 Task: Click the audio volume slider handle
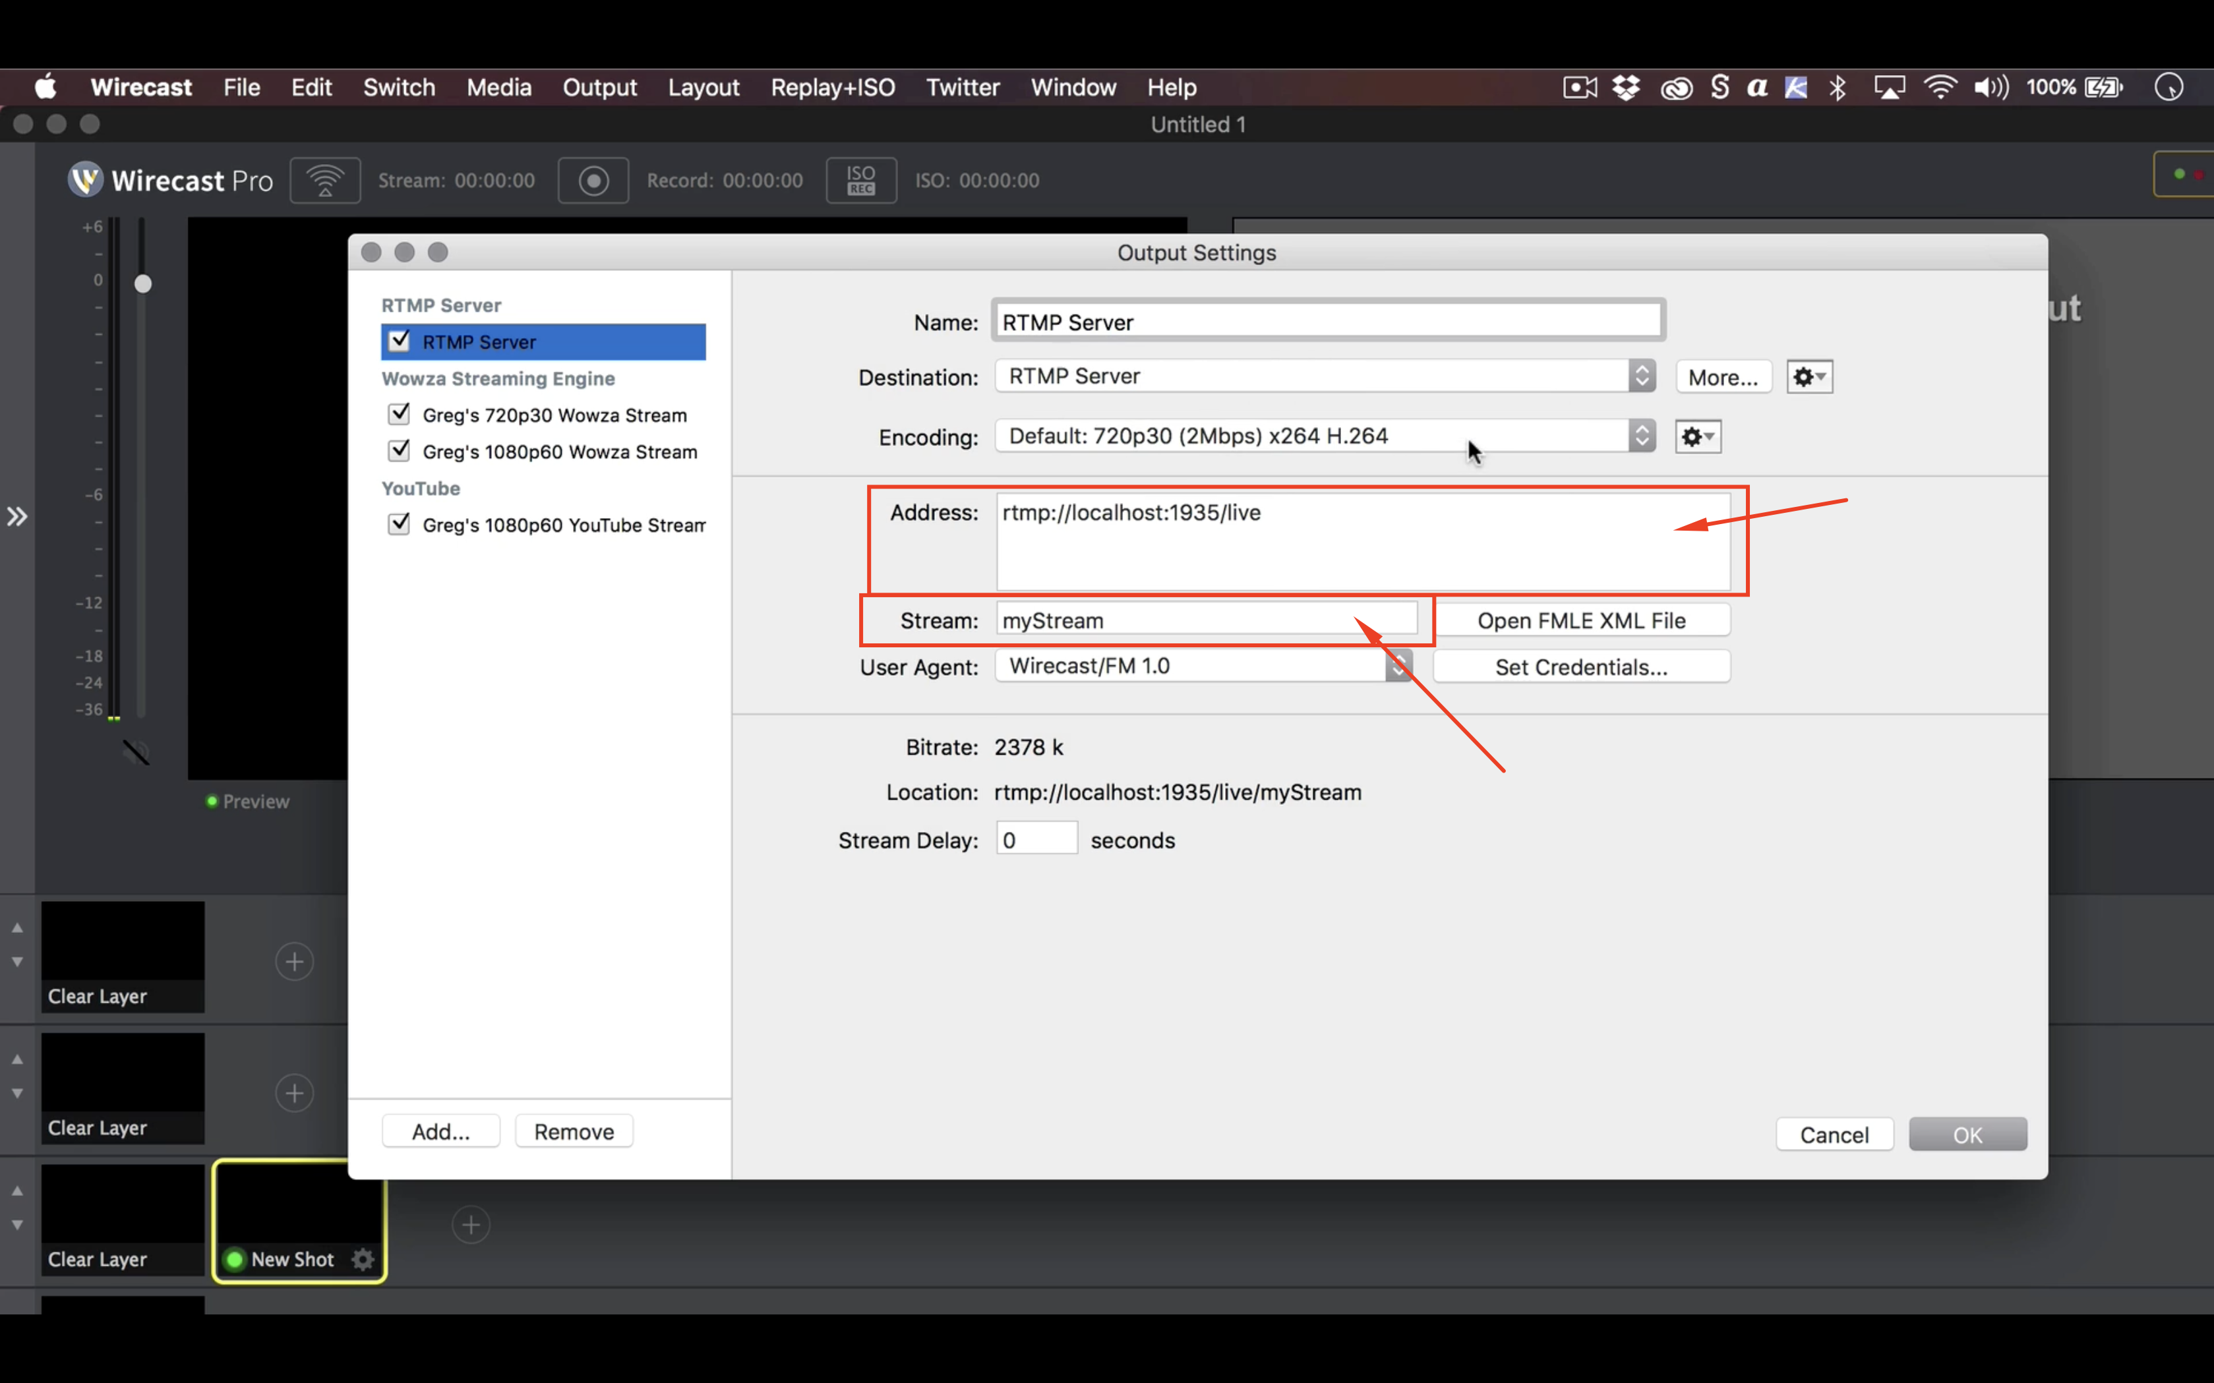point(142,283)
